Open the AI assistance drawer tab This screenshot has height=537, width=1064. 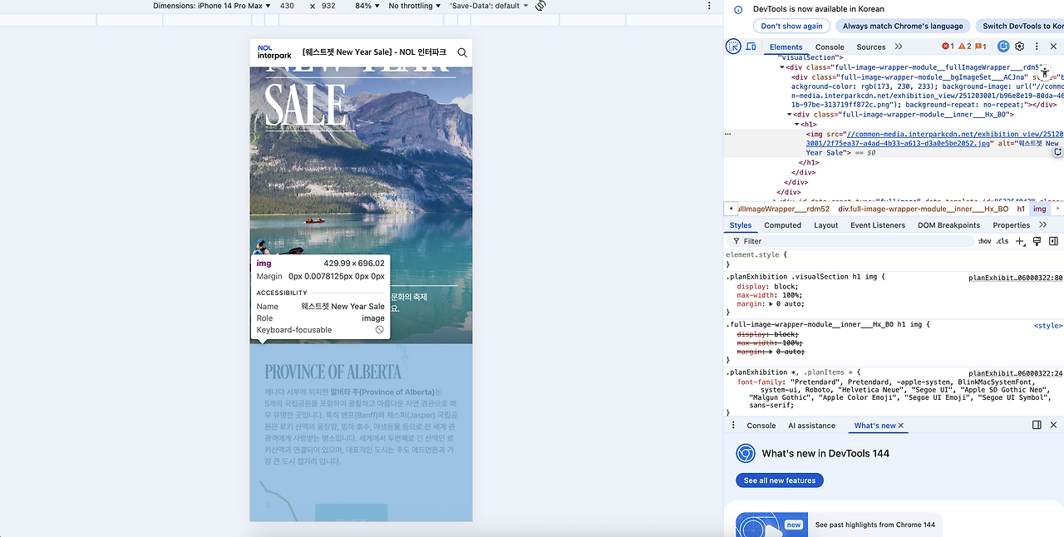click(x=811, y=426)
